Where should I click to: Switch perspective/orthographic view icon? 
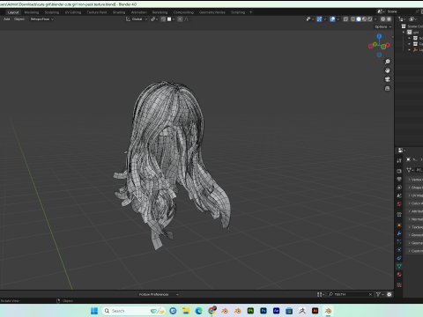pos(388,88)
